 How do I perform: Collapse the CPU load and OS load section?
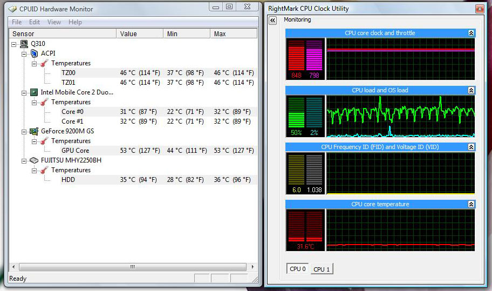point(471,90)
